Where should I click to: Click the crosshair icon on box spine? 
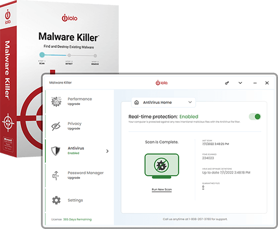click(8, 122)
